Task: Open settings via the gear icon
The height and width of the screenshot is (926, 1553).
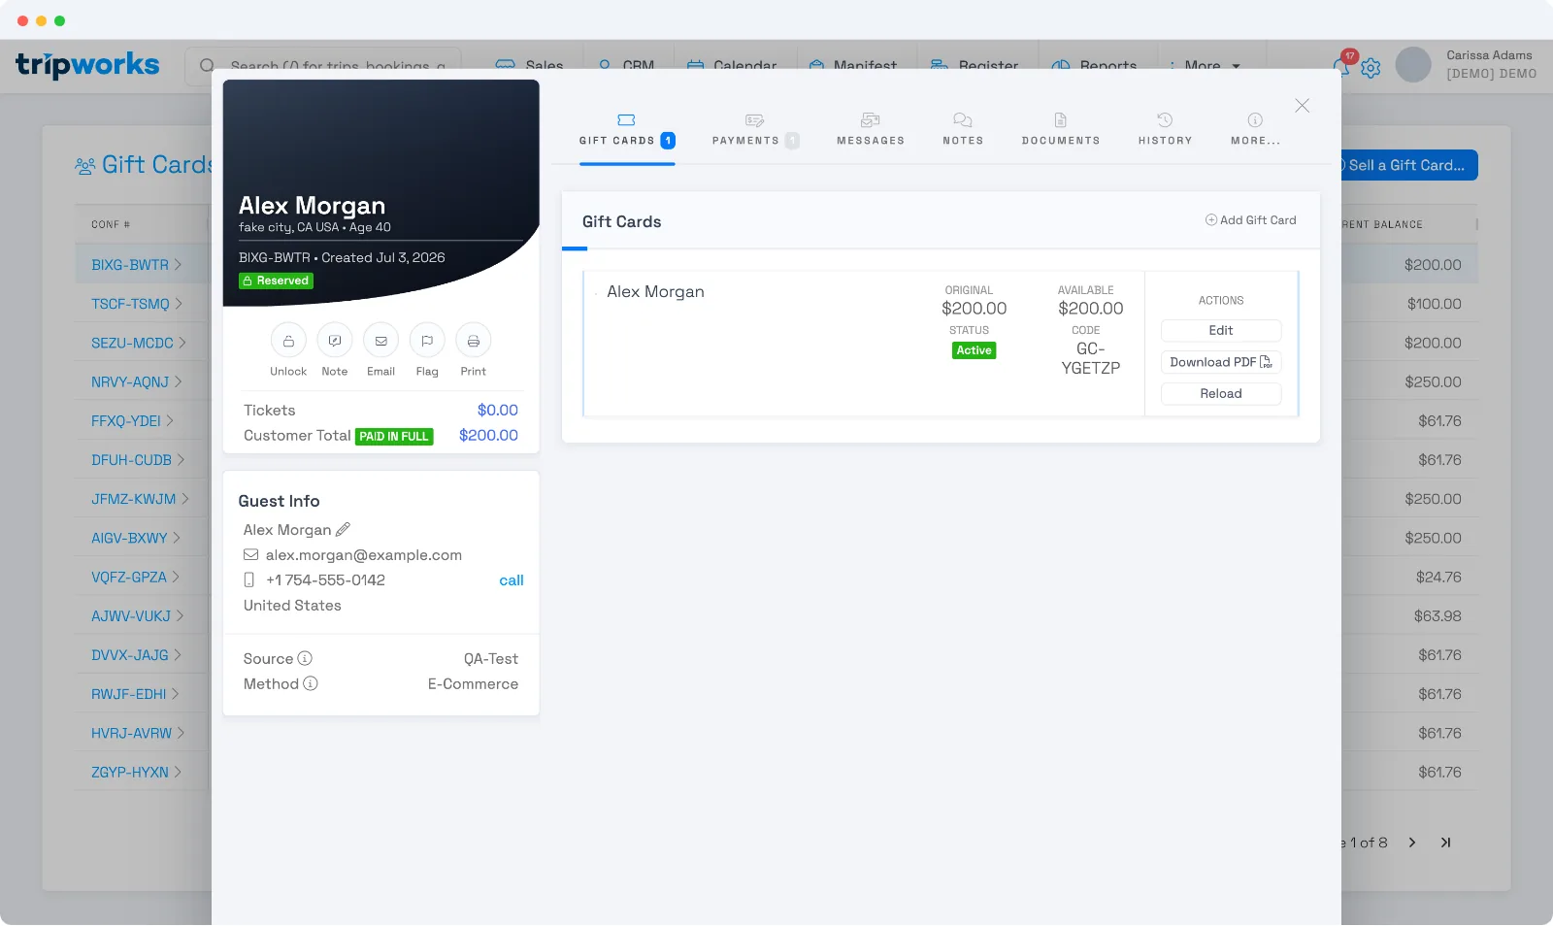Action: 1371,69
